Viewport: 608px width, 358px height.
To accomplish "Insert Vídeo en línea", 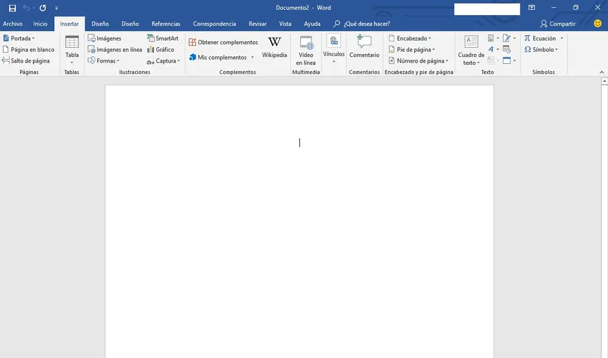I will click(x=306, y=50).
